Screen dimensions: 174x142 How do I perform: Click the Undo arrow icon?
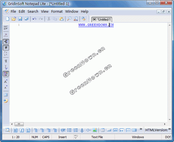click(x=34, y=19)
